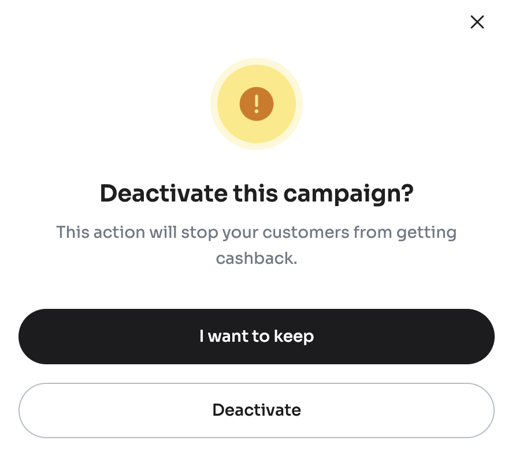The width and height of the screenshot is (512, 463).
Task: Click the X in the dialog corner
Action: [477, 22]
